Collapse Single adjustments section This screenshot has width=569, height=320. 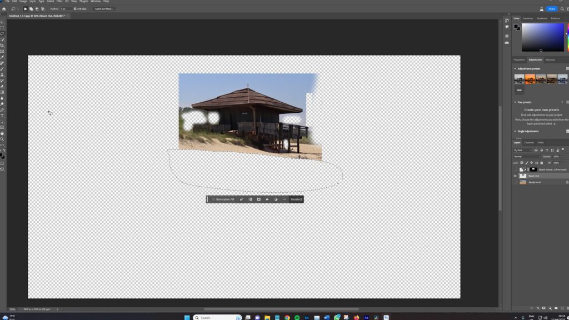point(515,131)
